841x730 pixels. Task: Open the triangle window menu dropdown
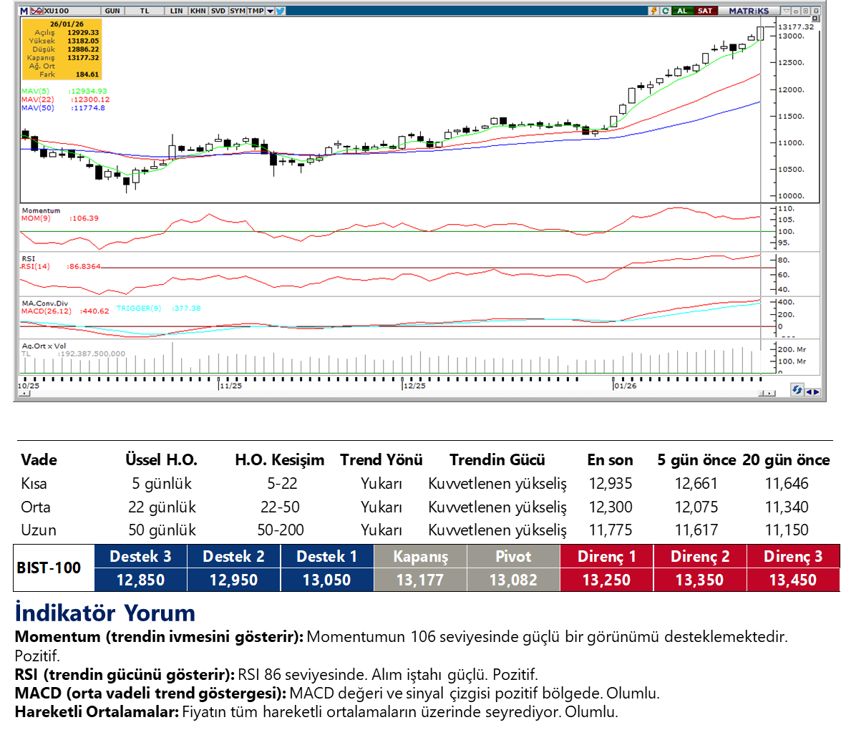pos(787,11)
